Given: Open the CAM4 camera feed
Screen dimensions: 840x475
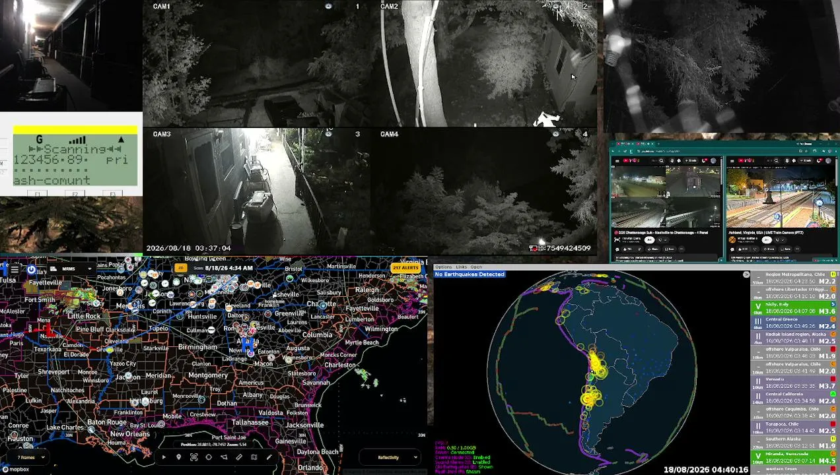Looking at the screenshot, I should point(484,191).
